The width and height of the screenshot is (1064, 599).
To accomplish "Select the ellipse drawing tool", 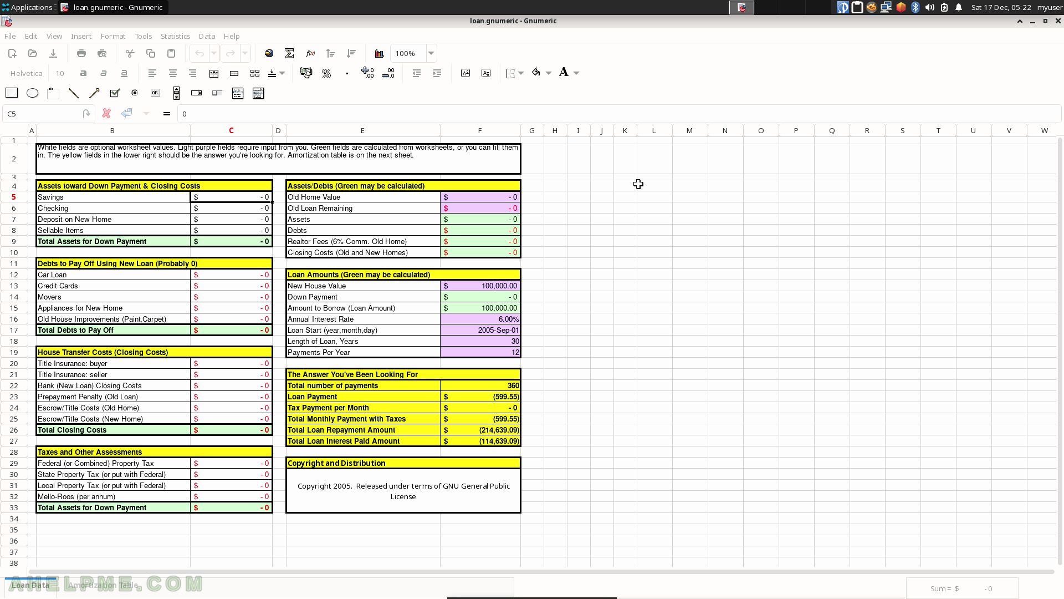I will point(33,93).
